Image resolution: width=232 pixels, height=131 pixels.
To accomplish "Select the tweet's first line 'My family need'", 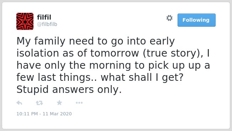I will tap(55, 41).
